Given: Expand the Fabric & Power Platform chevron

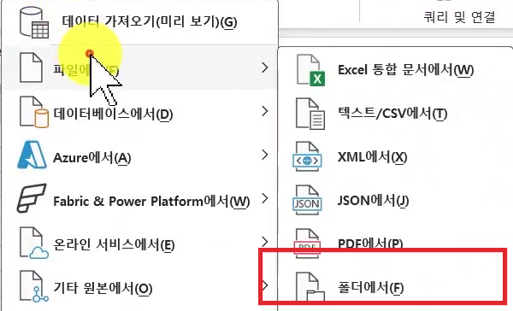Looking at the screenshot, I should [265, 198].
